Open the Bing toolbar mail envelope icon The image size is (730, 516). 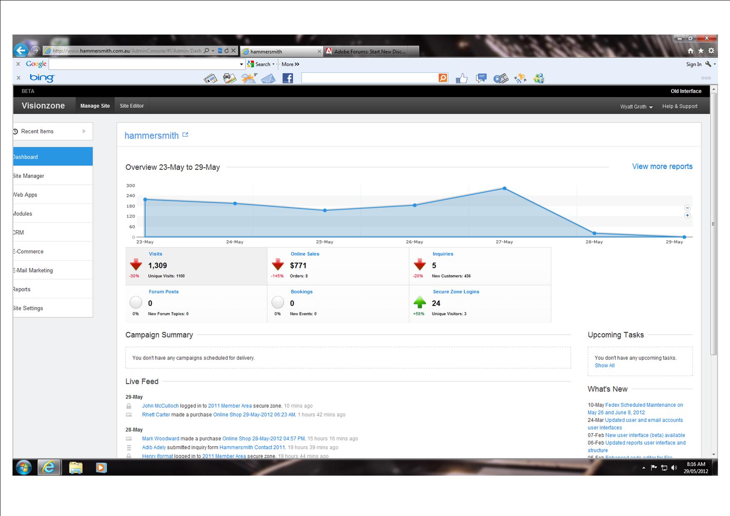pyautogui.click(x=268, y=78)
